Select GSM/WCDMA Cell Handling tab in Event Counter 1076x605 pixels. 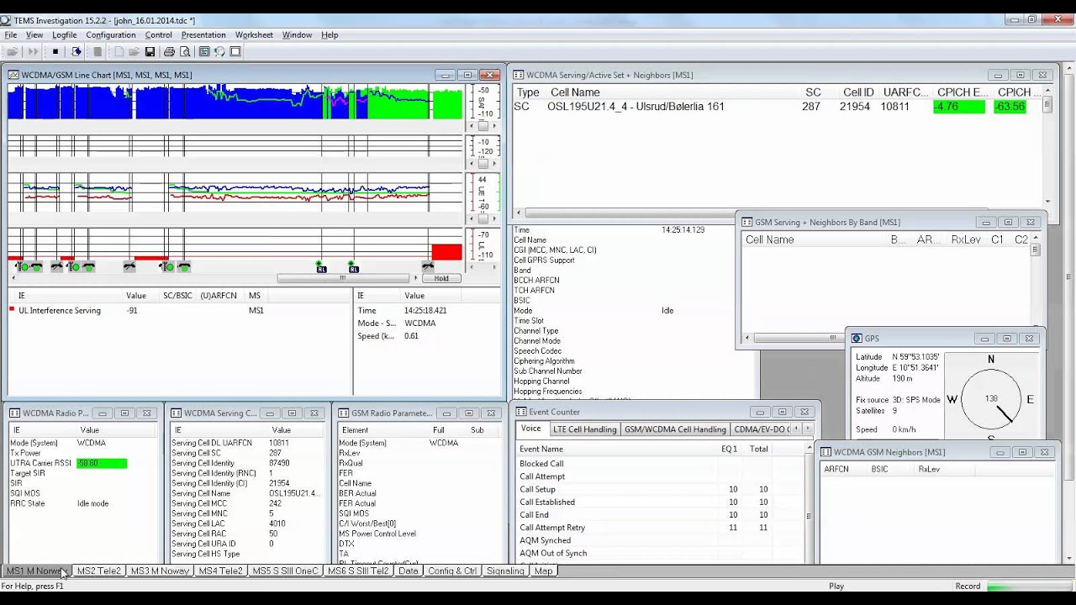675,429
